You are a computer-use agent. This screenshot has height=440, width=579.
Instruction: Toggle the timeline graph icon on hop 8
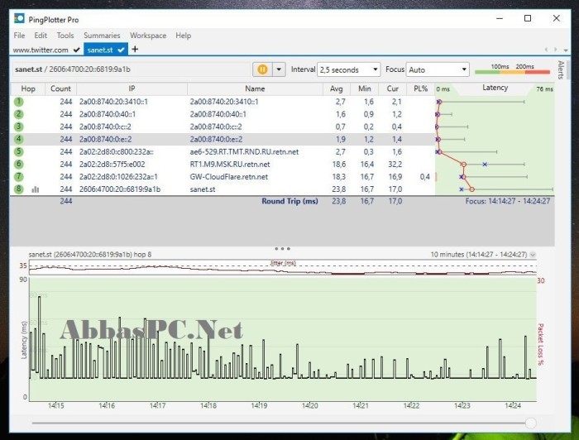pyautogui.click(x=36, y=189)
